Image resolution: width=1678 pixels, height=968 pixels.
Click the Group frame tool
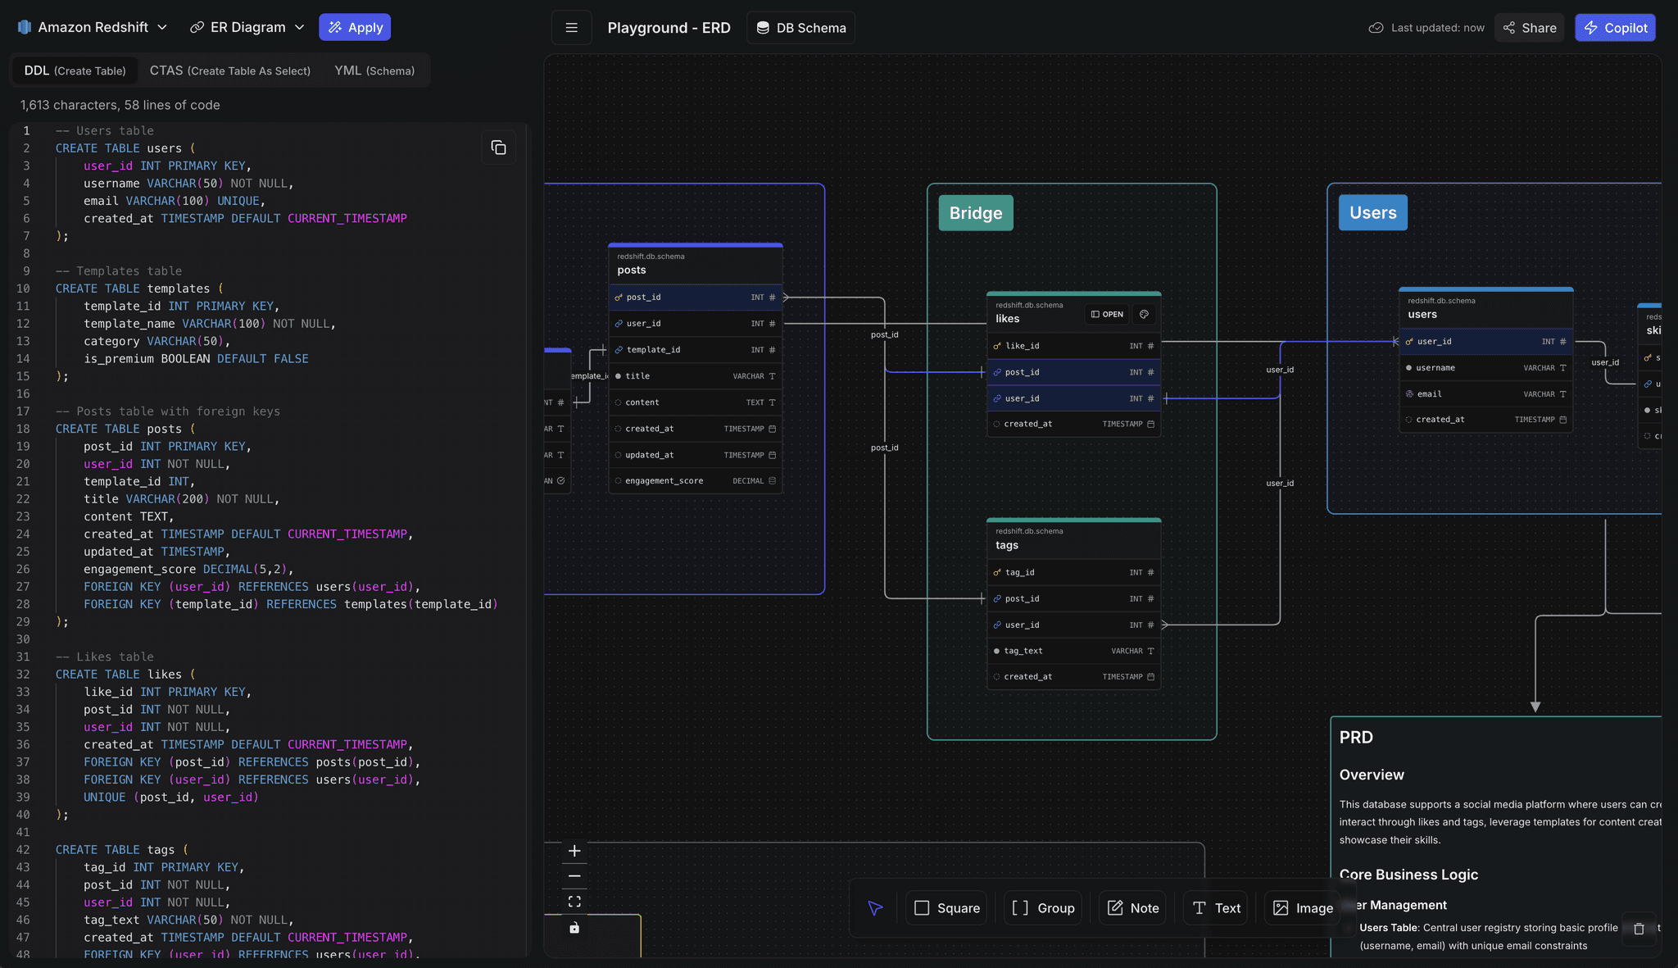(1042, 907)
